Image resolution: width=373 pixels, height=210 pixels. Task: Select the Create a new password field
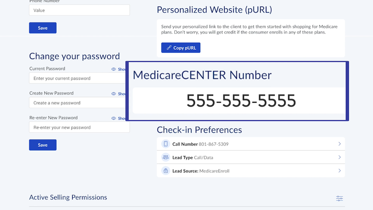click(77, 103)
